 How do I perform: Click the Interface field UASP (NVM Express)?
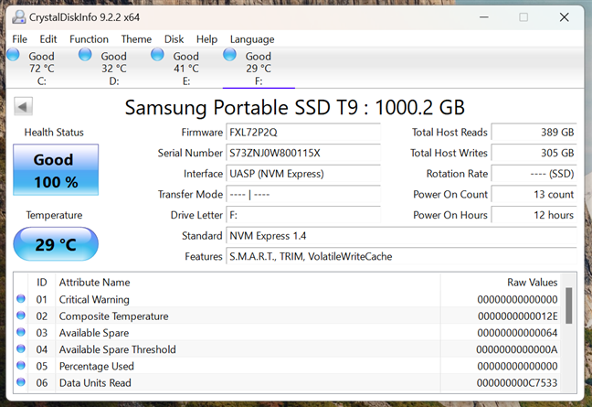point(303,174)
